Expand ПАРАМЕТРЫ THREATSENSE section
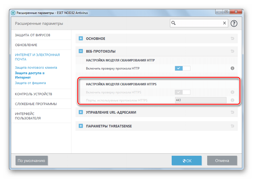The height and width of the screenshot is (179, 253). click(x=81, y=126)
